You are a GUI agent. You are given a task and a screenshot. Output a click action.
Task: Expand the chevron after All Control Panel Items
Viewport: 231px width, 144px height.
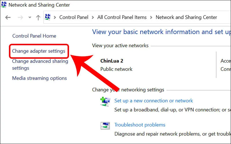point(151,17)
